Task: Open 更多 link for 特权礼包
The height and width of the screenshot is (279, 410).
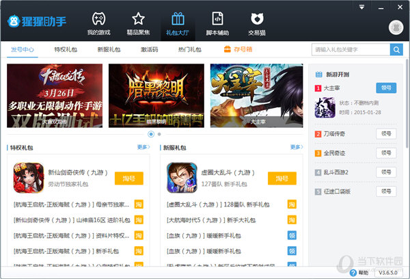Action: pos(143,147)
